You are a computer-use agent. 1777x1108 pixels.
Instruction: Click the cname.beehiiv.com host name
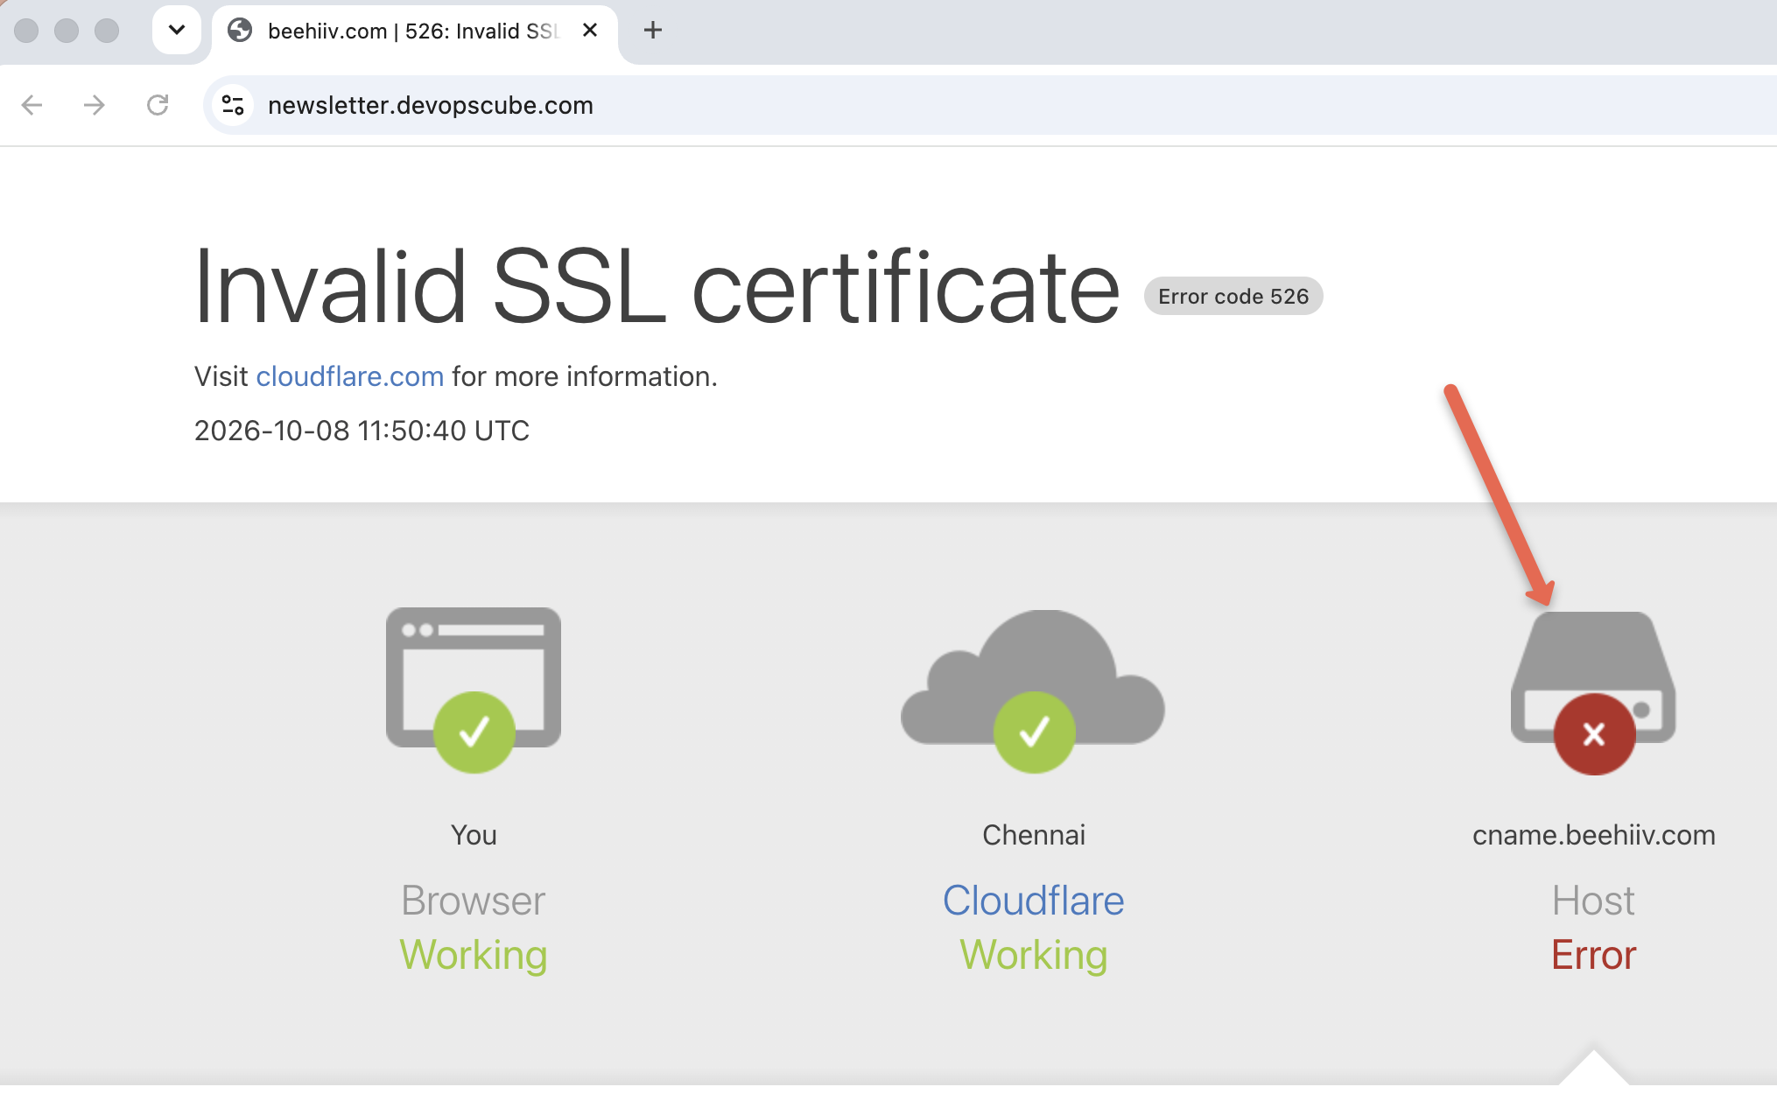pyautogui.click(x=1593, y=835)
